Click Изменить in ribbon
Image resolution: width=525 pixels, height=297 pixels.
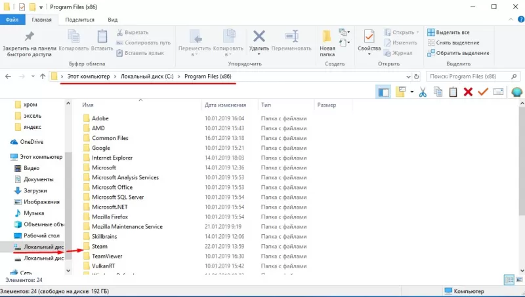(401, 43)
